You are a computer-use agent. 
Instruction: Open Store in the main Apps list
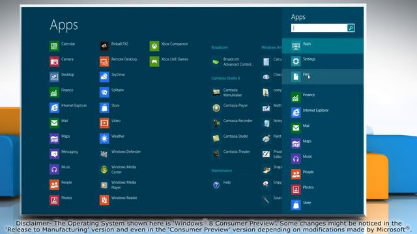[104, 108]
